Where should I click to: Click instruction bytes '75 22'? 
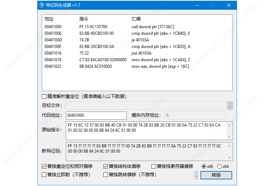[84, 53]
